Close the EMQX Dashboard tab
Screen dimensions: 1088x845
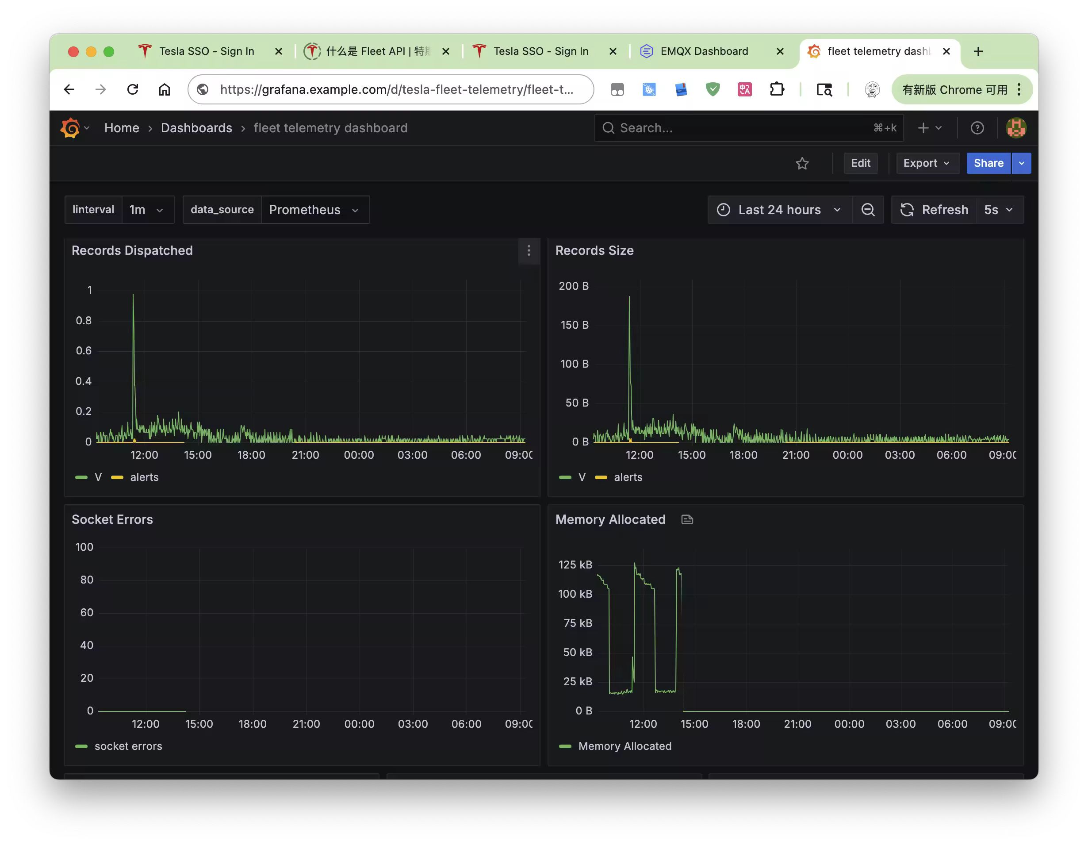pyautogui.click(x=780, y=51)
